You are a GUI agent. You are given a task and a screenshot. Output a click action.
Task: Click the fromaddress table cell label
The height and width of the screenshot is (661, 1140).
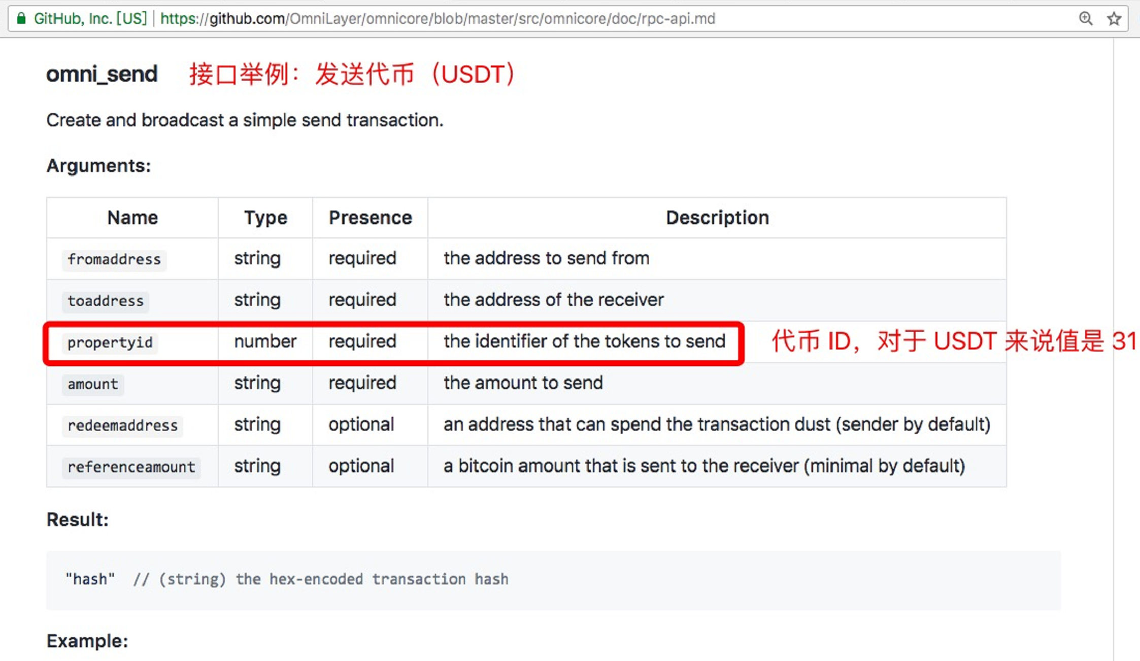pos(113,259)
